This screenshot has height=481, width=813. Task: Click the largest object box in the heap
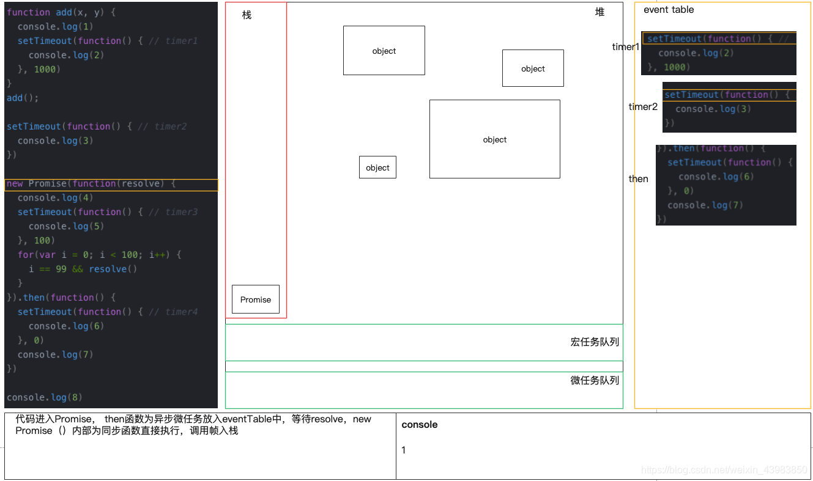[495, 139]
